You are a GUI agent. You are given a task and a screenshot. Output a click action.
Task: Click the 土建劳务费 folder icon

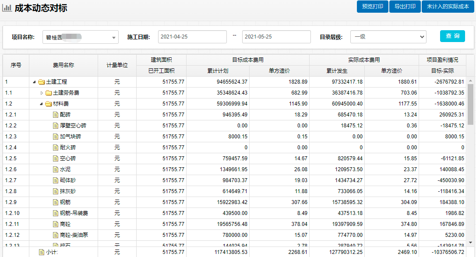click(x=49, y=93)
